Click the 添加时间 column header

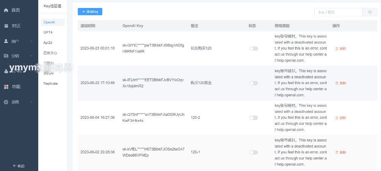pyautogui.click(x=88, y=26)
